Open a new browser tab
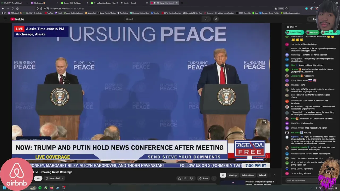Screen dimensions: 340x191 [x=182, y=3]
